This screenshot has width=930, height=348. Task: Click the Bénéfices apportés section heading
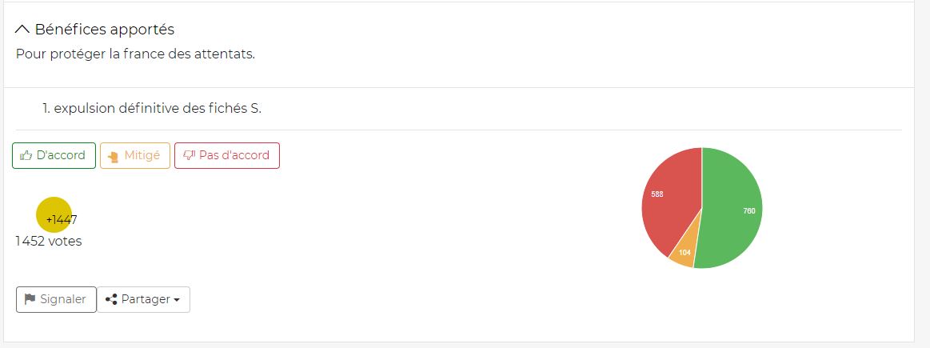pyautogui.click(x=104, y=30)
